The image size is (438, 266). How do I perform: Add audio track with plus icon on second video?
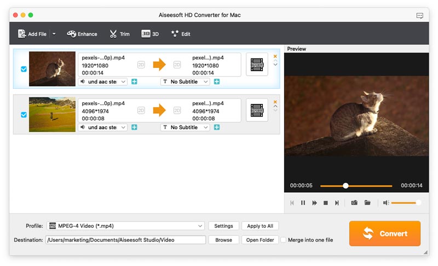click(134, 128)
